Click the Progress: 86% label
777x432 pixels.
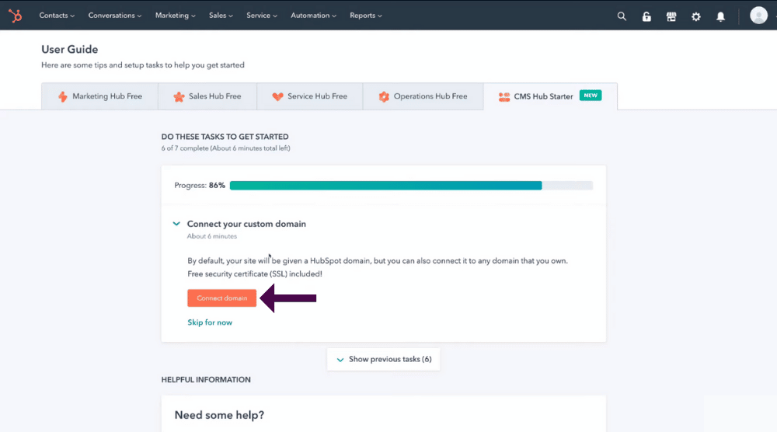[x=200, y=185]
